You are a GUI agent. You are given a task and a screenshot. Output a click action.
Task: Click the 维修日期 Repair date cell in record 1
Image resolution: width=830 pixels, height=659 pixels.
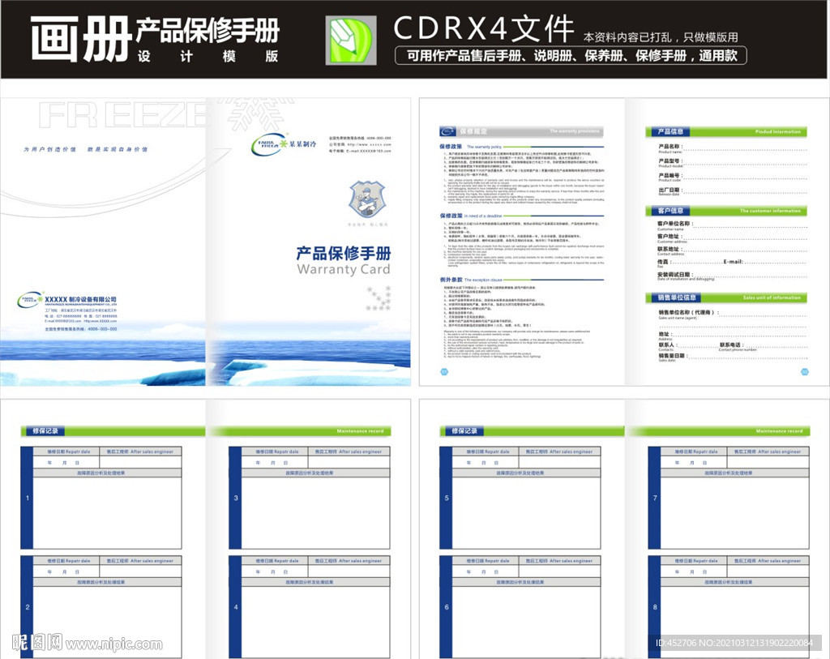[66, 451]
